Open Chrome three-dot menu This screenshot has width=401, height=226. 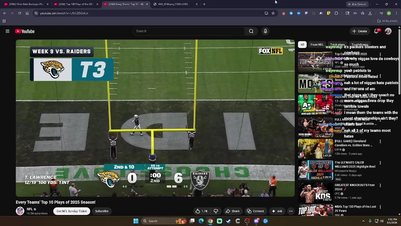coord(396,13)
